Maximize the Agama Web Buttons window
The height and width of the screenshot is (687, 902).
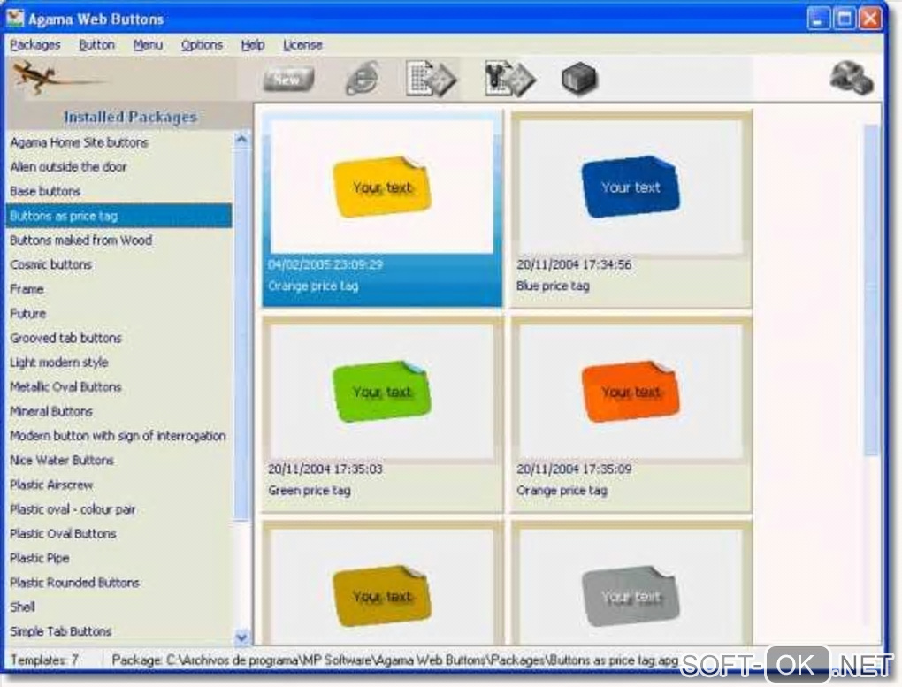click(845, 19)
